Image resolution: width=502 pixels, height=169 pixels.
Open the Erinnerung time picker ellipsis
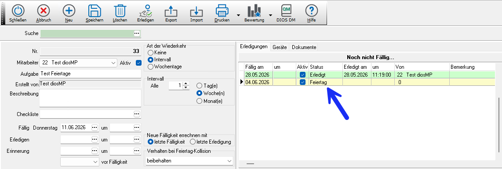pos(137,151)
